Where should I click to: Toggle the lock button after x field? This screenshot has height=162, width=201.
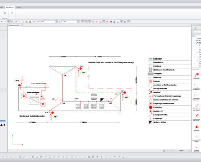56,21
